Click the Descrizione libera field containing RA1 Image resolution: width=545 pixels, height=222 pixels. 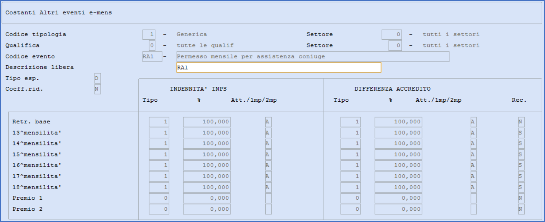coord(279,68)
